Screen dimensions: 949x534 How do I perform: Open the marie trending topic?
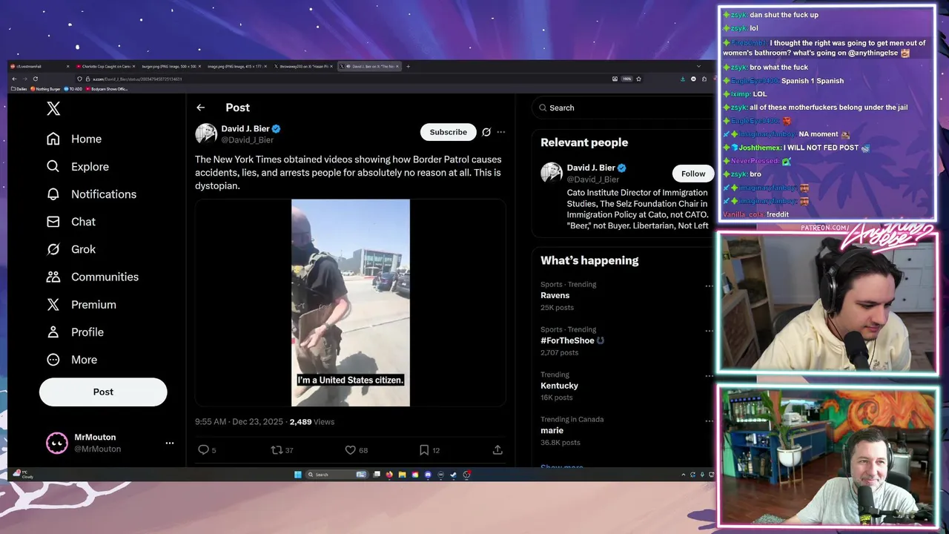552,431
